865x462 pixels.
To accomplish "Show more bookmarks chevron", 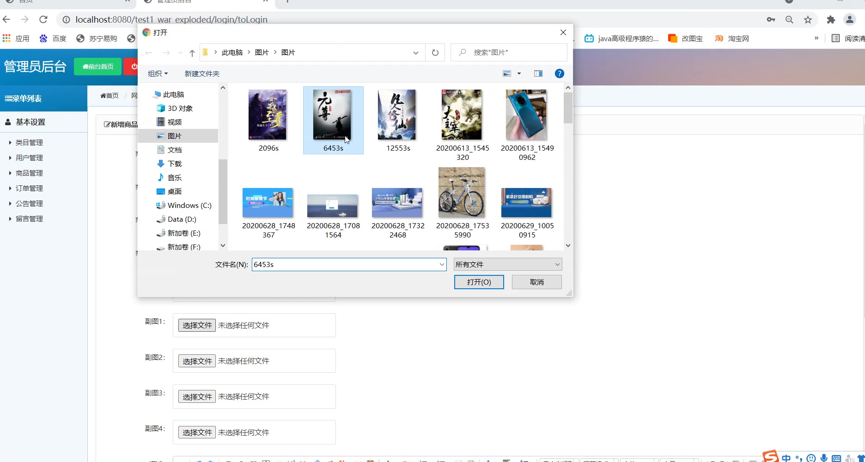I will tap(816, 38).
